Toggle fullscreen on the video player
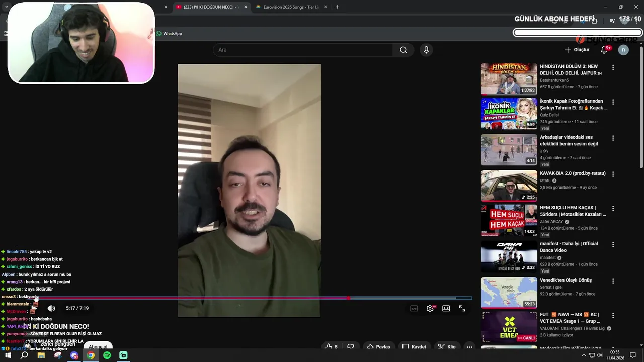The width and height of the screenshot is (644, 362). pyautogui.click(x=462, y=308)
